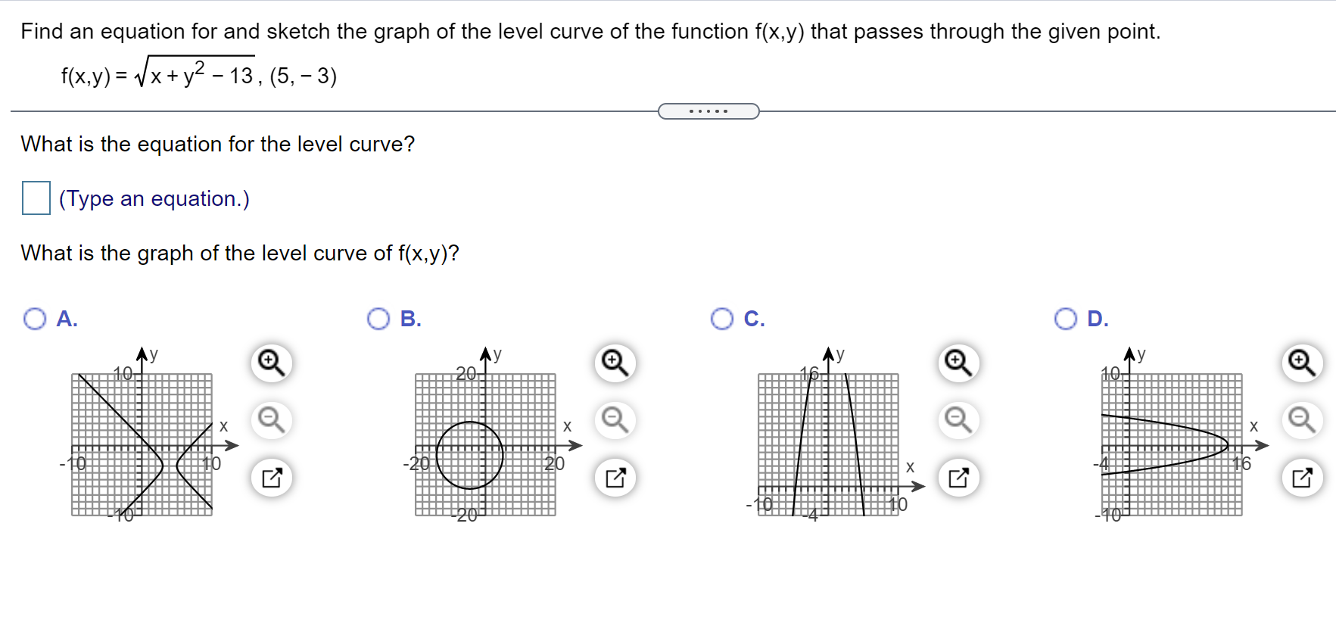Select answer choice D
The height and width of the screenshot is (620, 1336).
click(x=1066, y=319)
